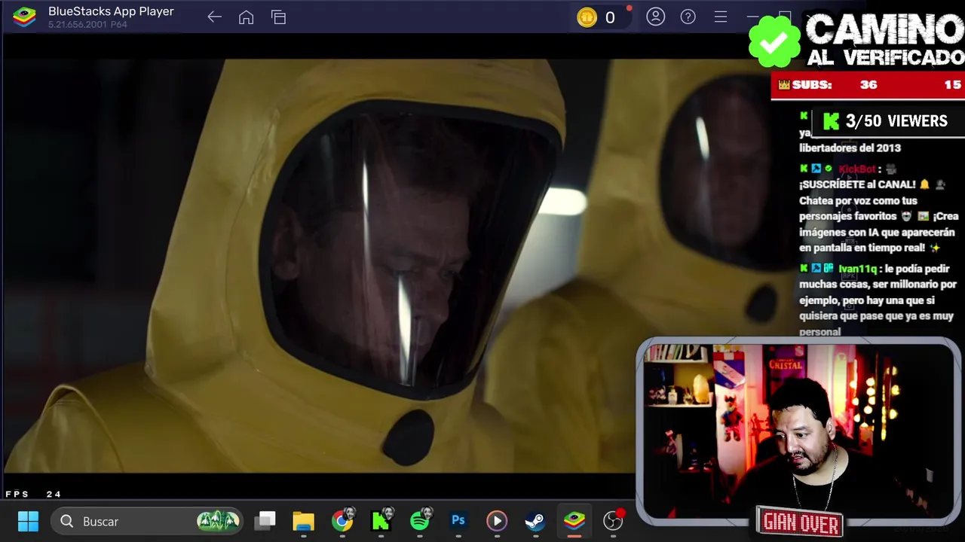Click the KickBot username in chat

pos(857,169)
